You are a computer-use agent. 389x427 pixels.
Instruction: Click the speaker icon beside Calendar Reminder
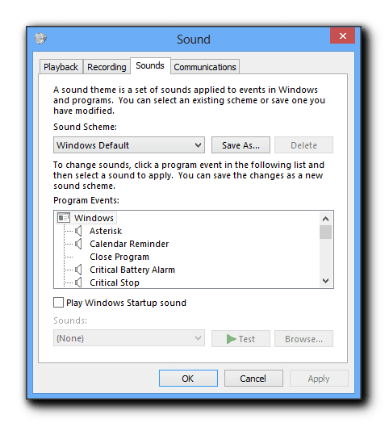tap(78, 244)
